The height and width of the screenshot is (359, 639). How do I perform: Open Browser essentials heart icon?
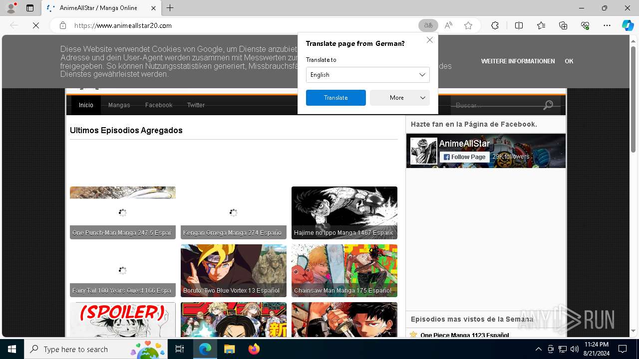coord(585,25)
